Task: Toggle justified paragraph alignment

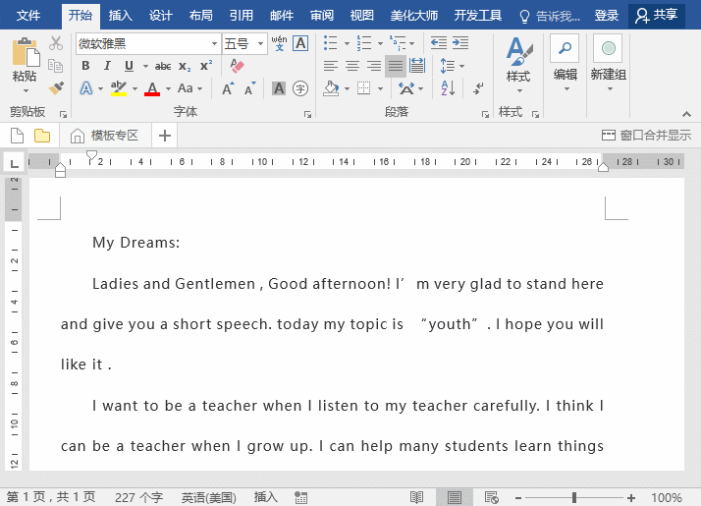Action: pos(396,66)
